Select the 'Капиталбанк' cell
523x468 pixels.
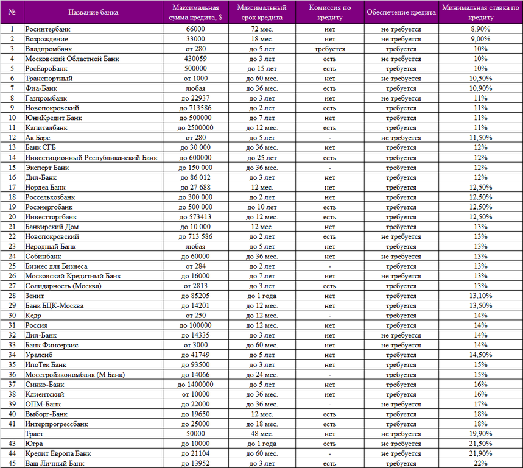point(93,128)
